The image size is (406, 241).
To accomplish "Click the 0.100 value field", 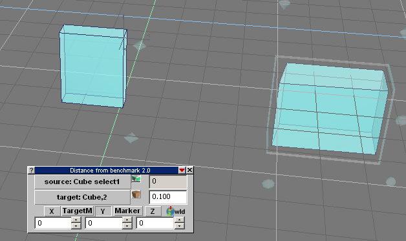I will pyautogui.click(x=168, y=197).
